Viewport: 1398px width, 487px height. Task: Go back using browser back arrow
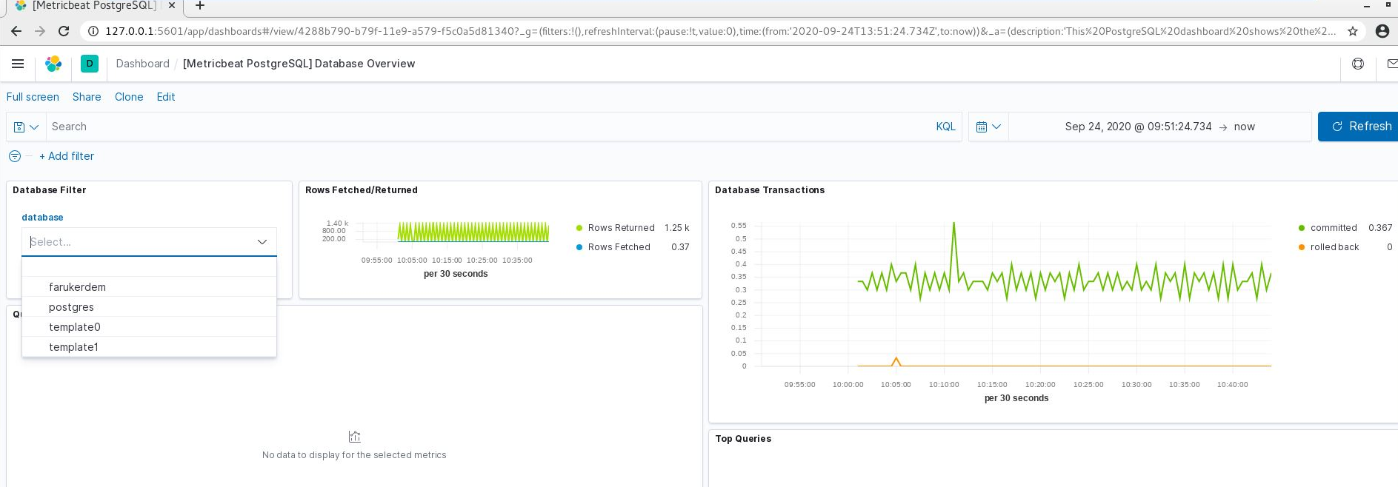point(16,31)
